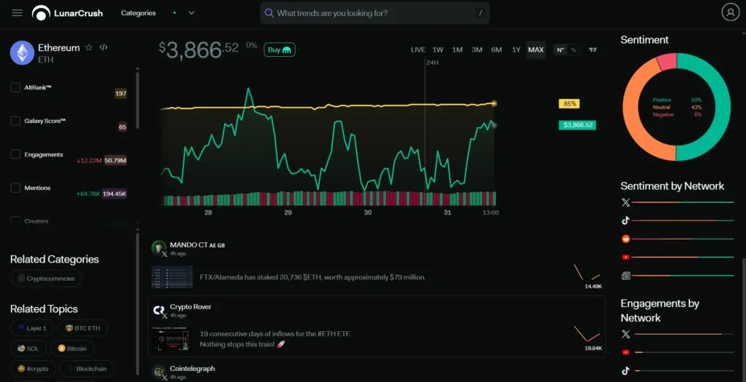
Task: Click the Galaxy Score value 65
Action: (x=122, y=127)
